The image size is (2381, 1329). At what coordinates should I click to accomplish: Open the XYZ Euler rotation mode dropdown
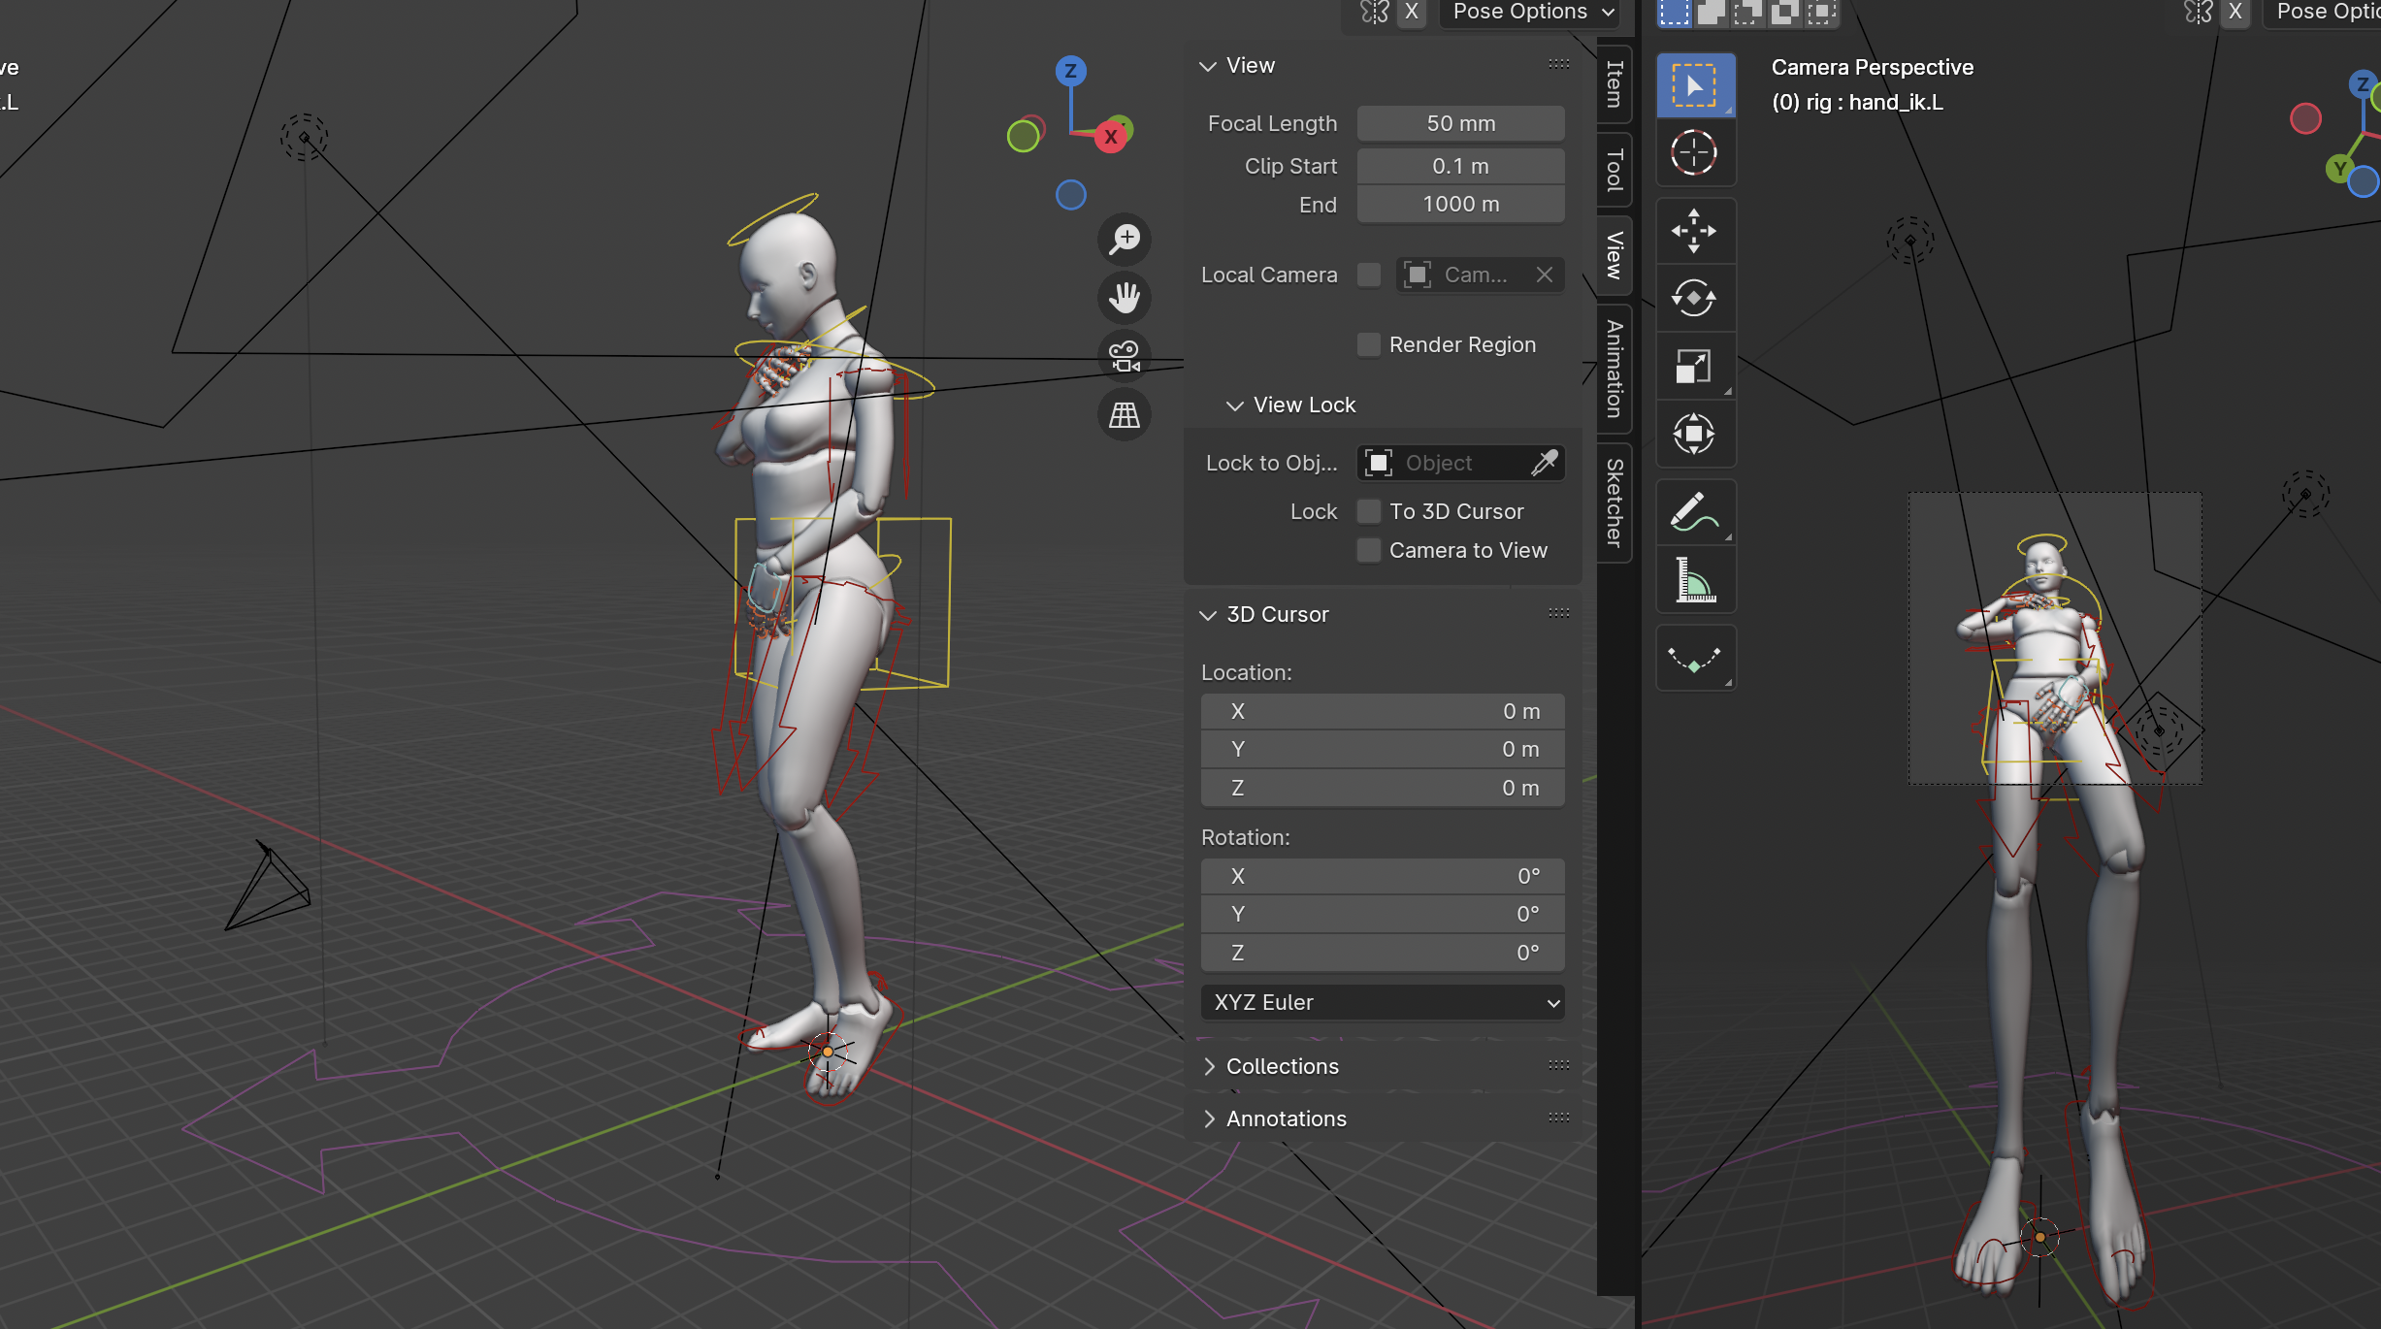click(x=1383, y=1002)
